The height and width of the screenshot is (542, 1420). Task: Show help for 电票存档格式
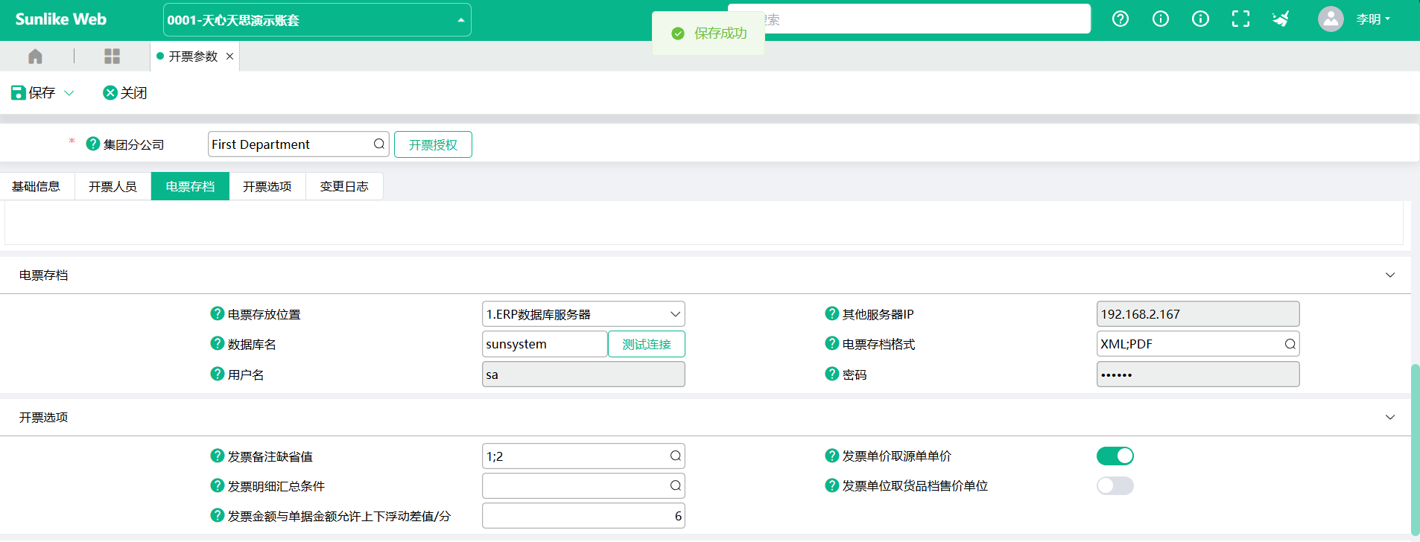point(832,343)
